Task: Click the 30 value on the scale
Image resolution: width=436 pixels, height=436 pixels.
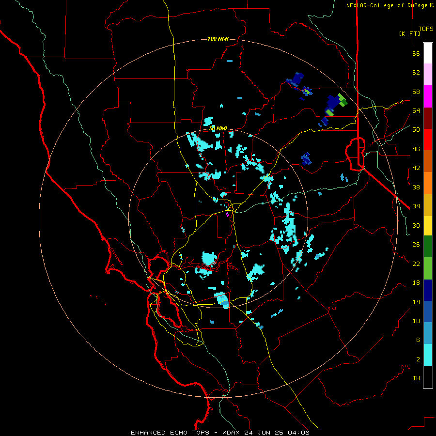Action: pos(416,225)
